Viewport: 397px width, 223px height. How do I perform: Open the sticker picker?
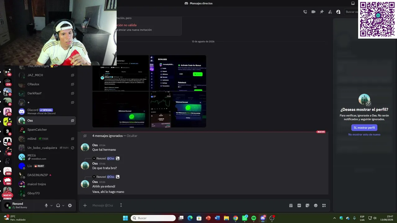click(x=307, y=205)
